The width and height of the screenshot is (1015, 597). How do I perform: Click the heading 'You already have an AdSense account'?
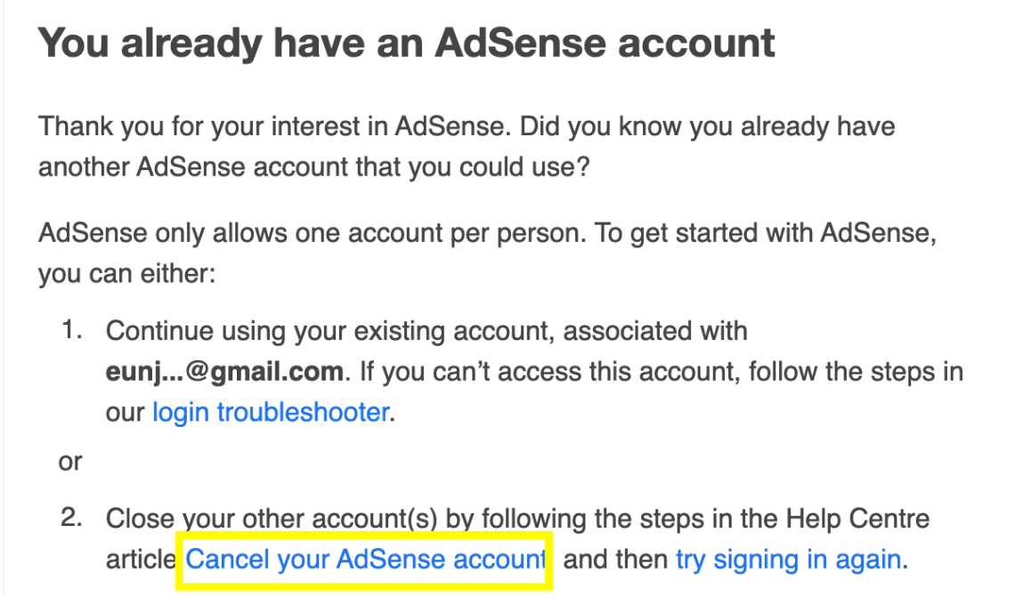coord(406,43)
